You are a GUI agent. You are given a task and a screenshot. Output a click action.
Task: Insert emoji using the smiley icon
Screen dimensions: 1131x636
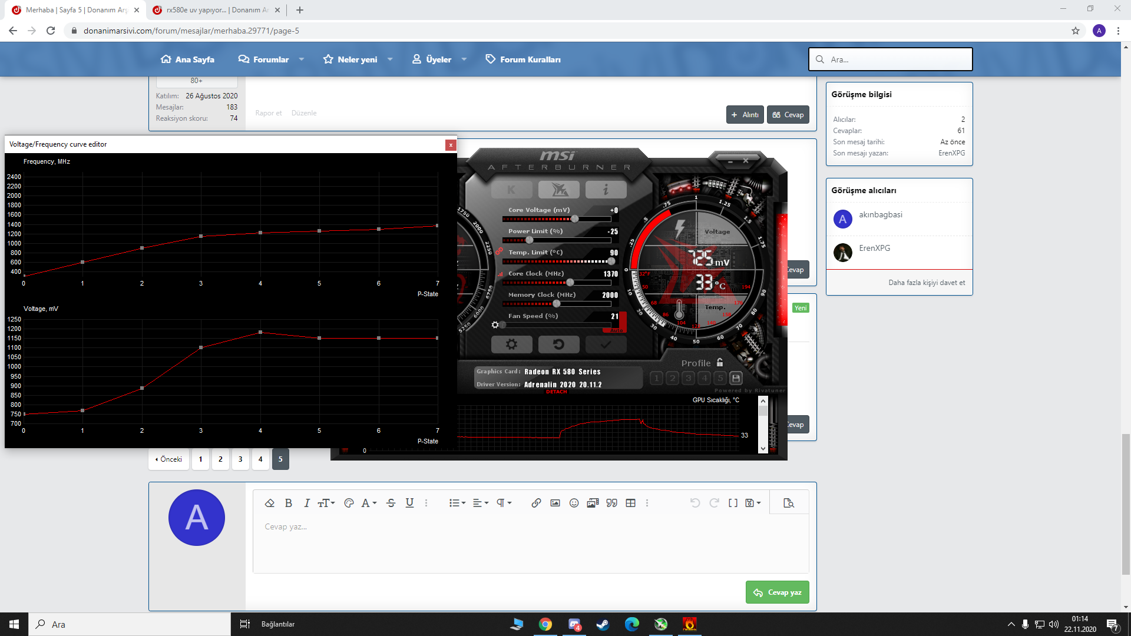pyautogui.click(x=574, y=503)
